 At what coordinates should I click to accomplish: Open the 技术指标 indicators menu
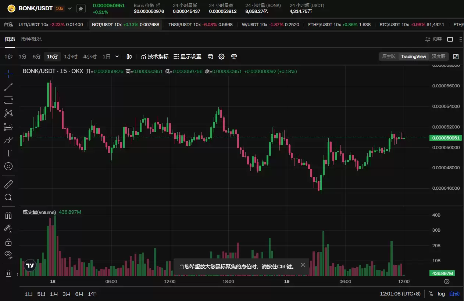155,57
